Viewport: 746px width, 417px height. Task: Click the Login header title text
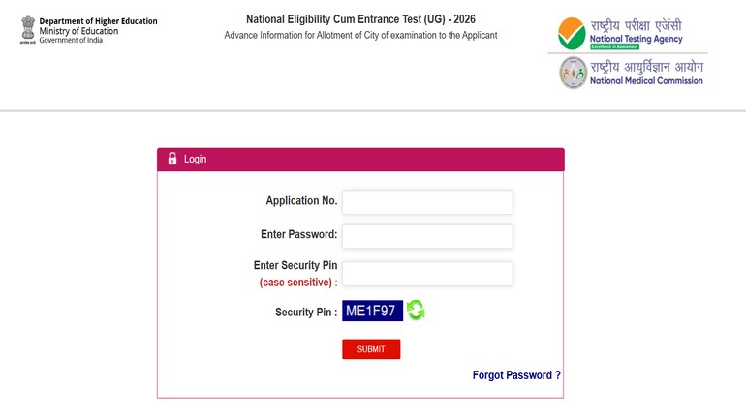195,159
